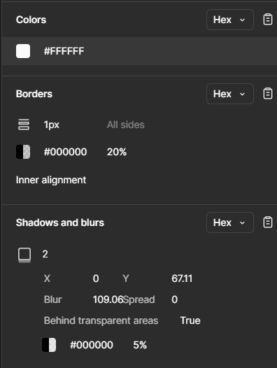Click the border stroke weight icon

point(24,125)
